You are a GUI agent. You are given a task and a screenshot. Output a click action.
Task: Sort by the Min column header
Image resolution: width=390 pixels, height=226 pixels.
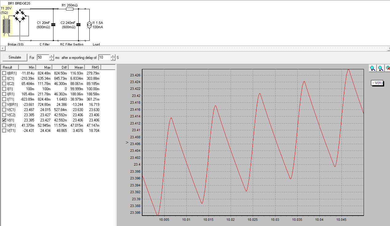(27, 67)
